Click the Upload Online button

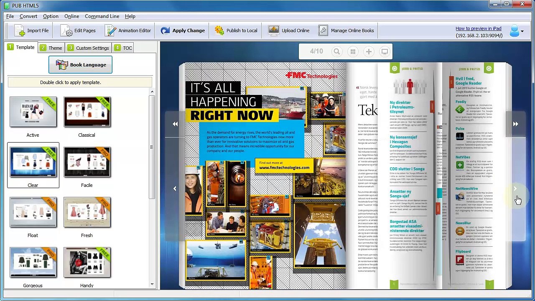[289, 31]
